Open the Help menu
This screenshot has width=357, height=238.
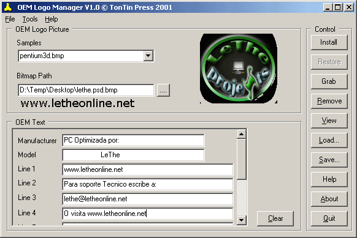point(52,19)
